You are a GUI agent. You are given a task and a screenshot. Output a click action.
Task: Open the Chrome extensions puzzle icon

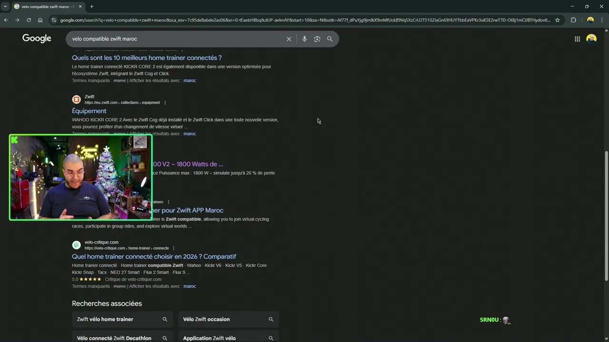[573, 20]
